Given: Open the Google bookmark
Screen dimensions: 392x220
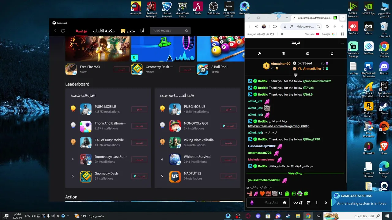Looking at the screenshot, I should pos(328,34).
